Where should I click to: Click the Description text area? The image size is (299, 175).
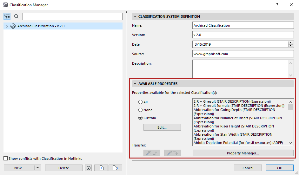click(240, 69)
